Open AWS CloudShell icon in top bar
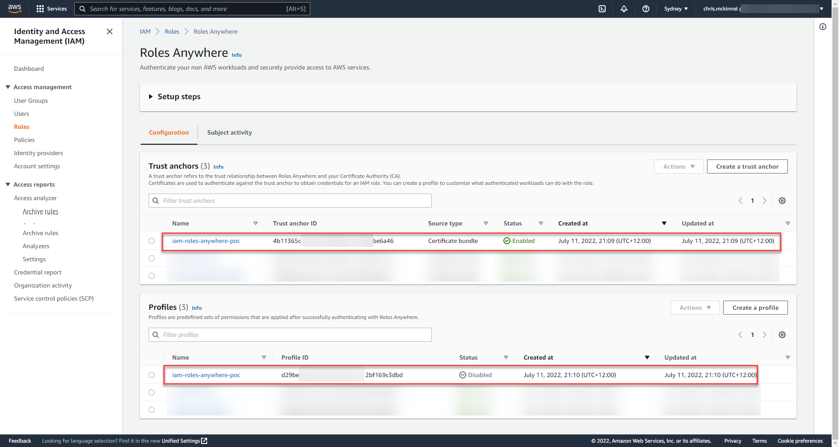 [602, 9]
